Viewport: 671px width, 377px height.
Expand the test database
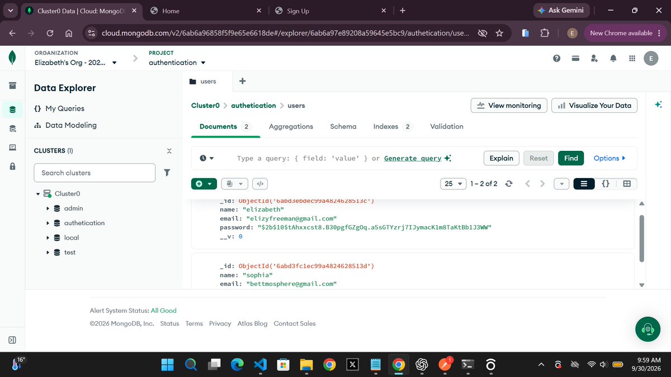48,252
